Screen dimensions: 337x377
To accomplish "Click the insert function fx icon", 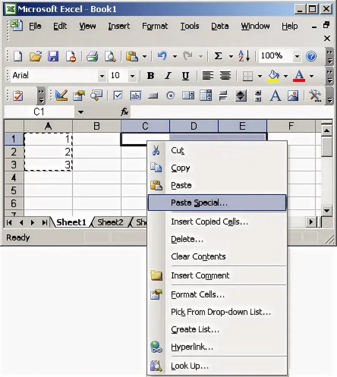I will click(x=124, y=112).
